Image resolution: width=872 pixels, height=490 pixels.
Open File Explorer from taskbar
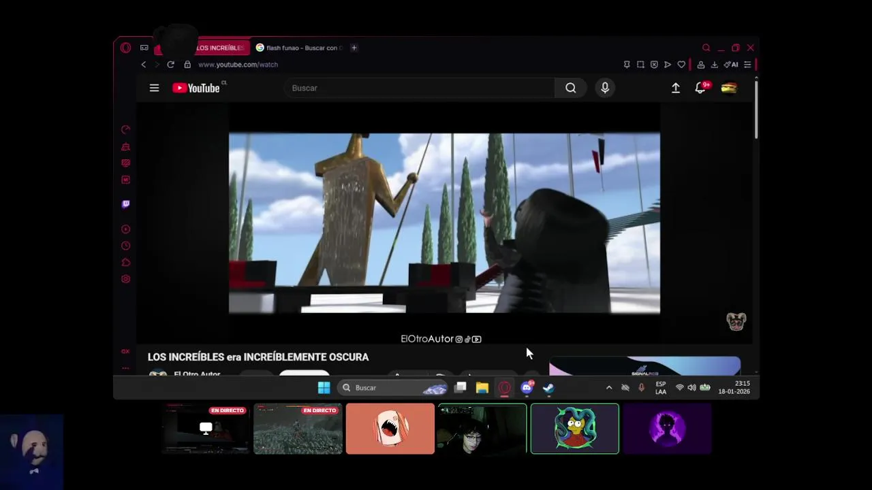[482, 387]
